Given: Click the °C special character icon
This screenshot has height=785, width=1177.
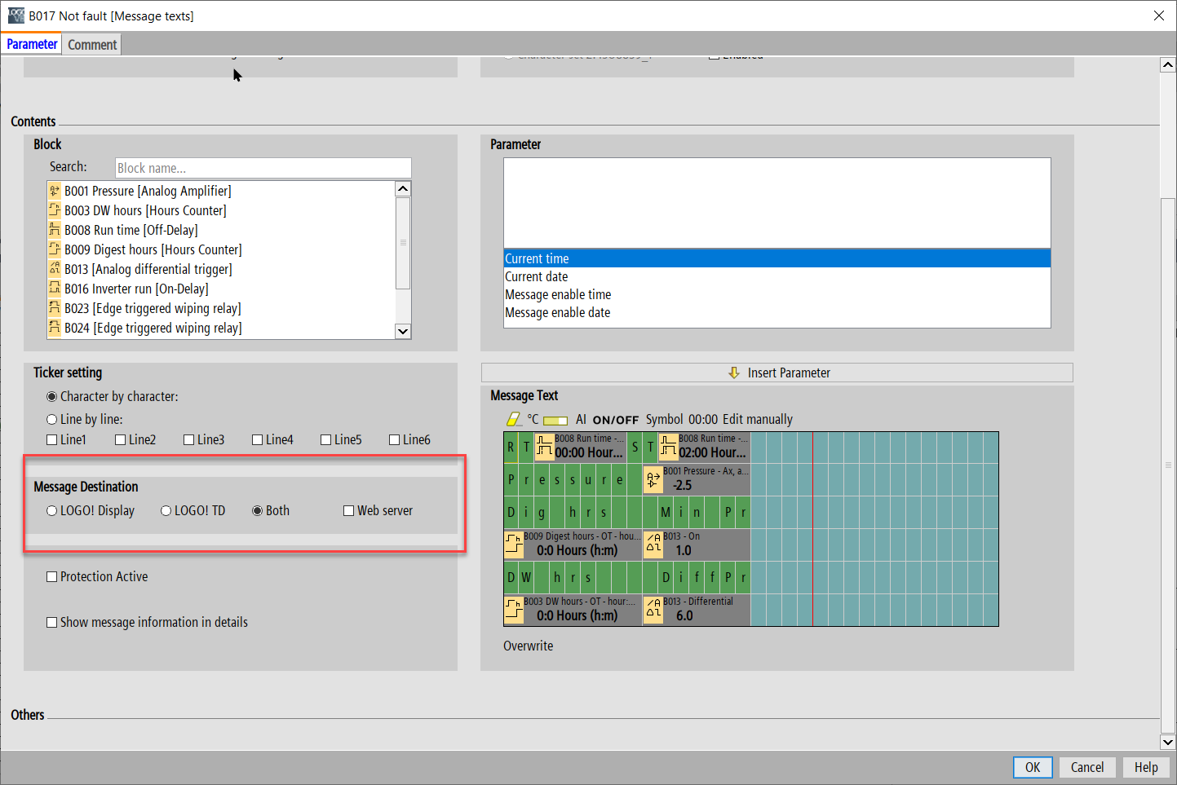Looking at the screenshot, I should 533,420.
